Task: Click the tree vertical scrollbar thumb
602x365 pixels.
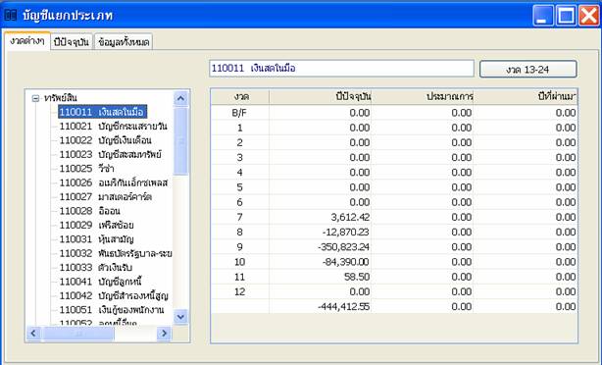Action: 180,141
